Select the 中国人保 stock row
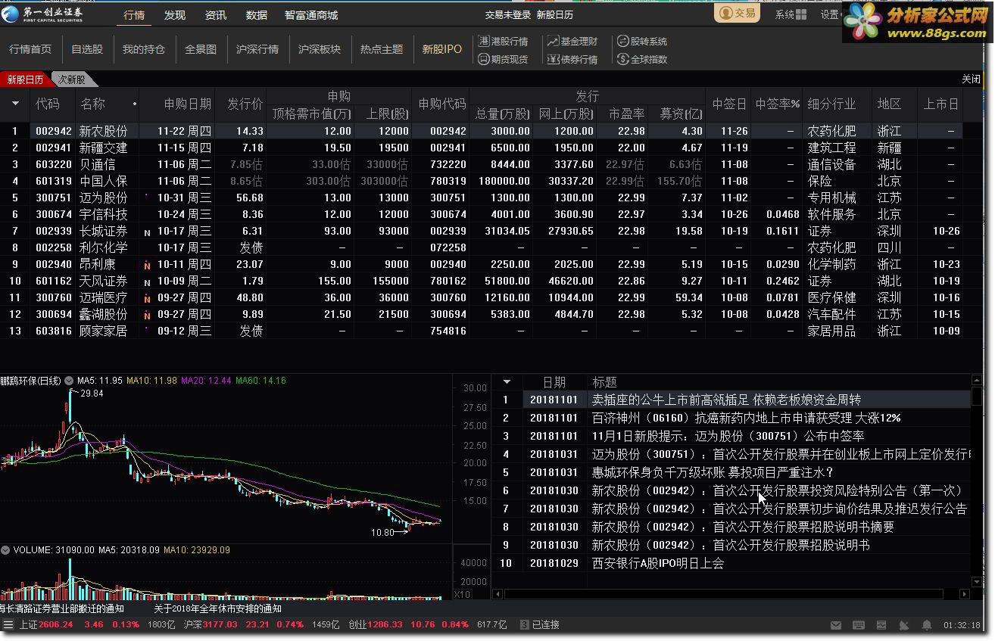The image size is (995, 641). tap(482, 181)
